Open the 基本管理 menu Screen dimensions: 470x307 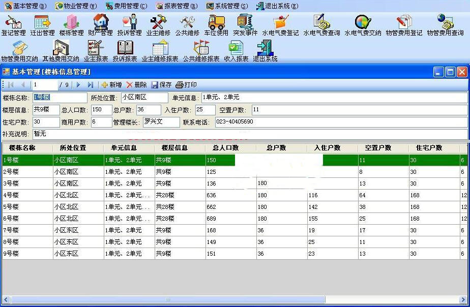[x=25, y=6]
